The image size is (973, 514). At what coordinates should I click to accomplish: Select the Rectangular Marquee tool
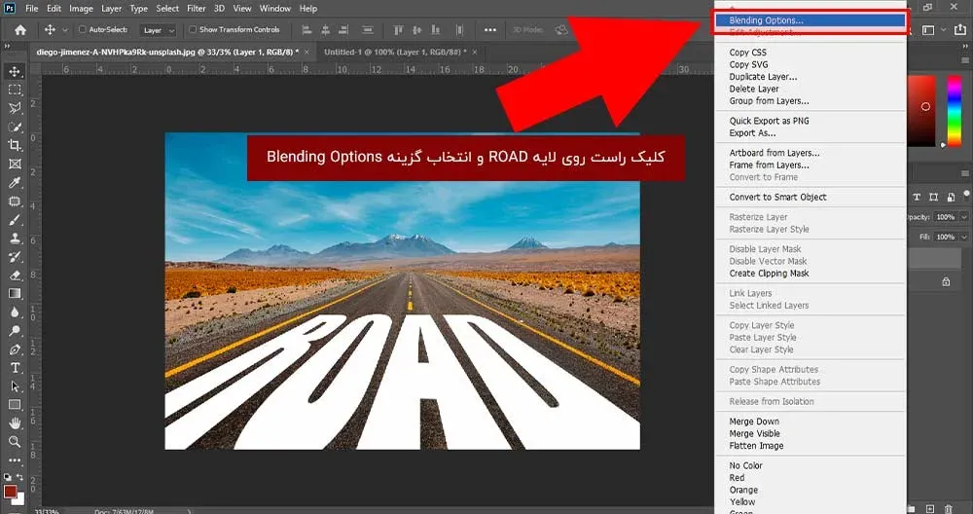[x=15, y=90]
